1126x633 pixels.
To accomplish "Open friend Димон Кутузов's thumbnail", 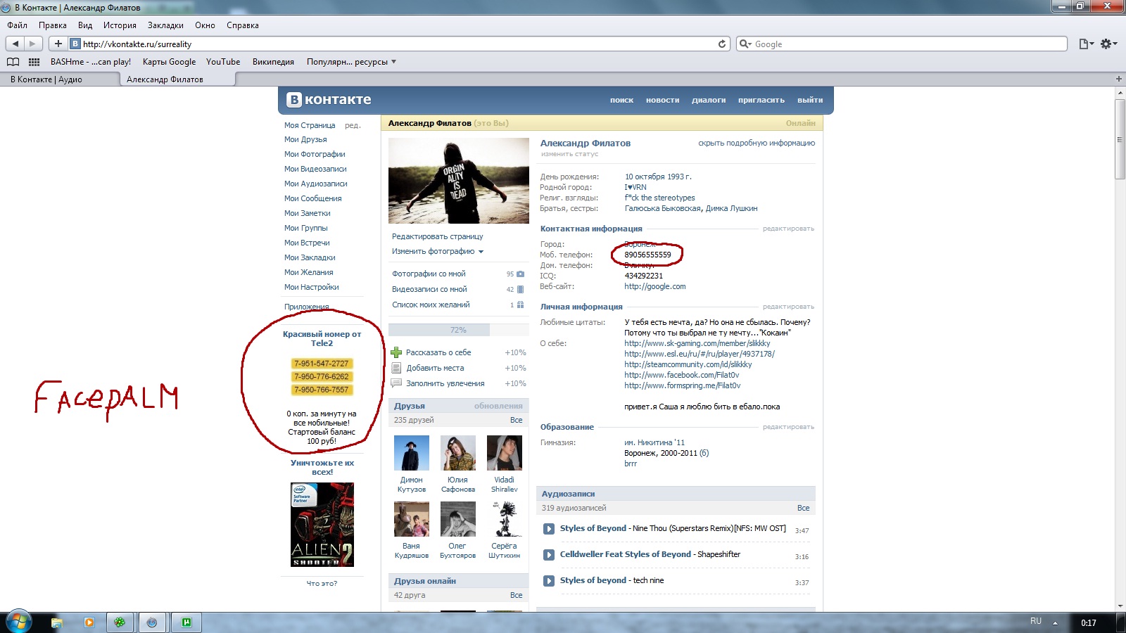I will click(x=412, y=452).
